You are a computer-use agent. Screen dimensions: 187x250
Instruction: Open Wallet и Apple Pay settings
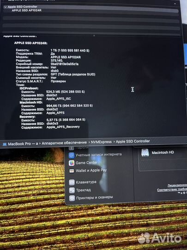click(x=91, y=170)
